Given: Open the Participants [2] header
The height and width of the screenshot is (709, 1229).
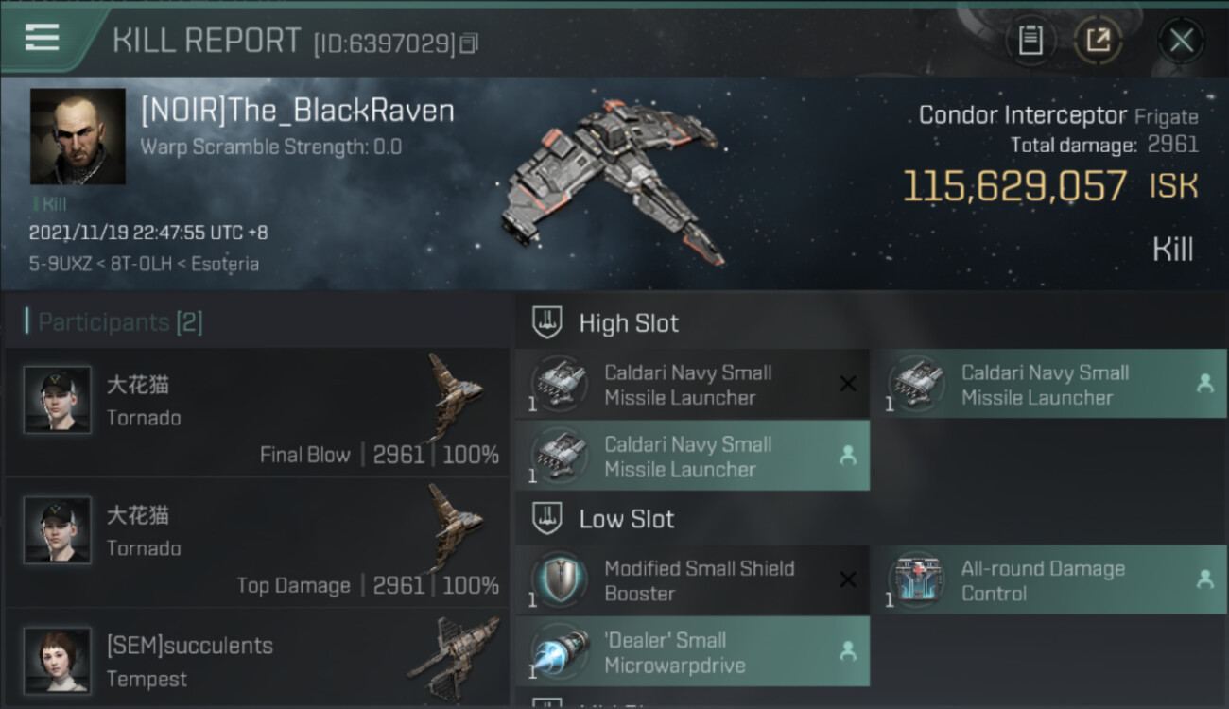Looking at the screenshot, I should (x=114, y=322).
